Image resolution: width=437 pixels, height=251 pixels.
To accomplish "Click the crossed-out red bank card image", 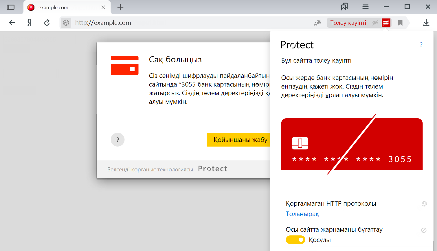I will point(352,144).
